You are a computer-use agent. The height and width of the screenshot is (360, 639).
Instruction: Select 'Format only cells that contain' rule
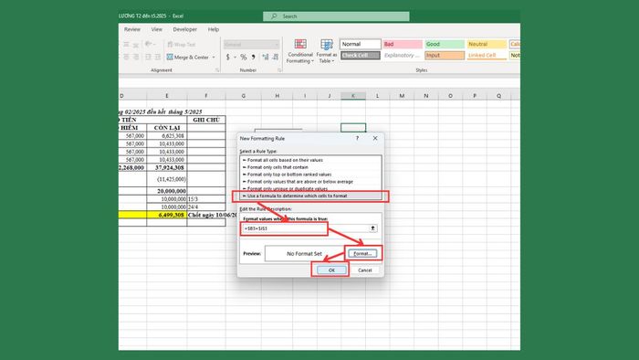[x=310, y=167]
